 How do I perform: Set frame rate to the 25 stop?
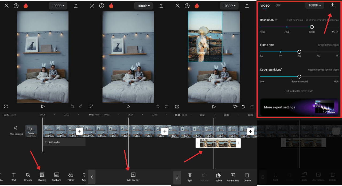(281, 52)
